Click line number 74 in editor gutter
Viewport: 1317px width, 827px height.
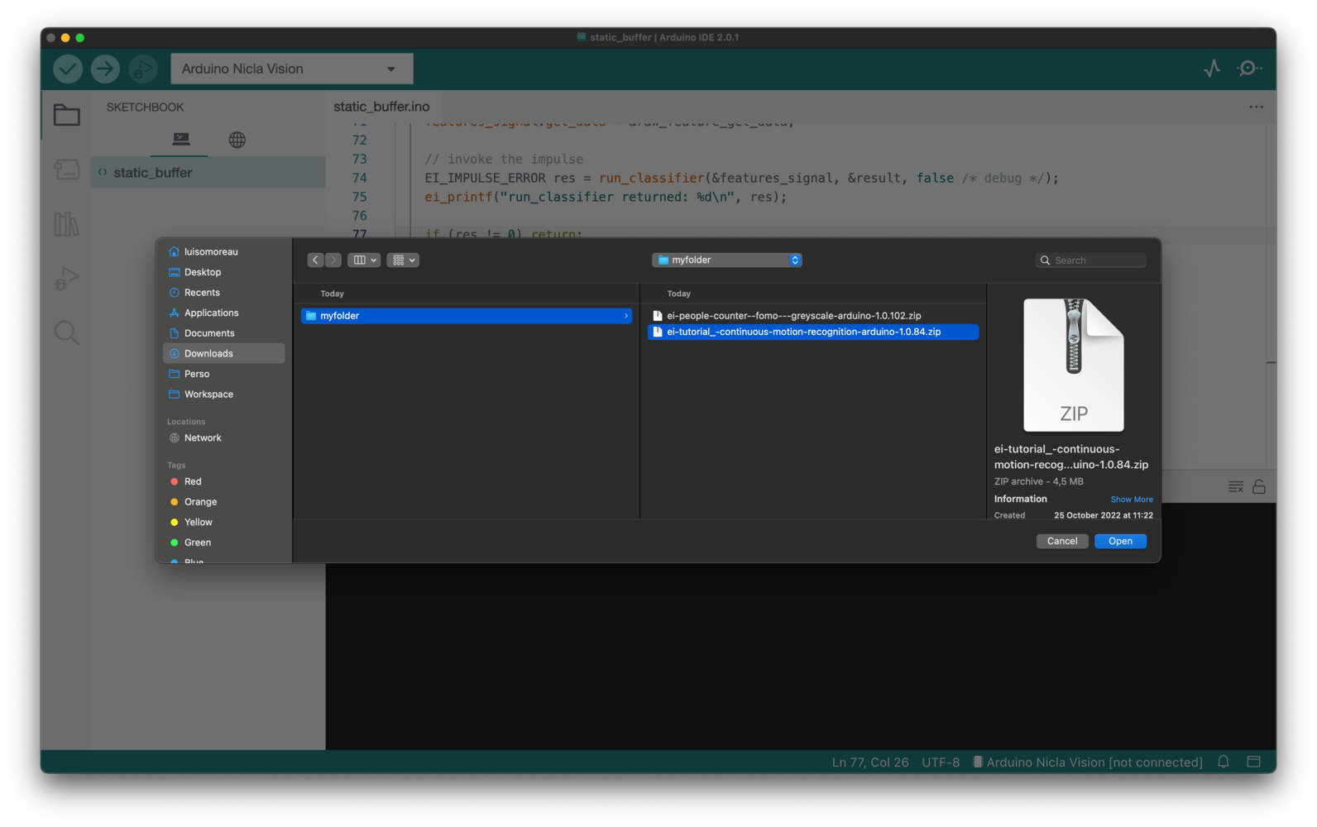[x=359, y=178]
